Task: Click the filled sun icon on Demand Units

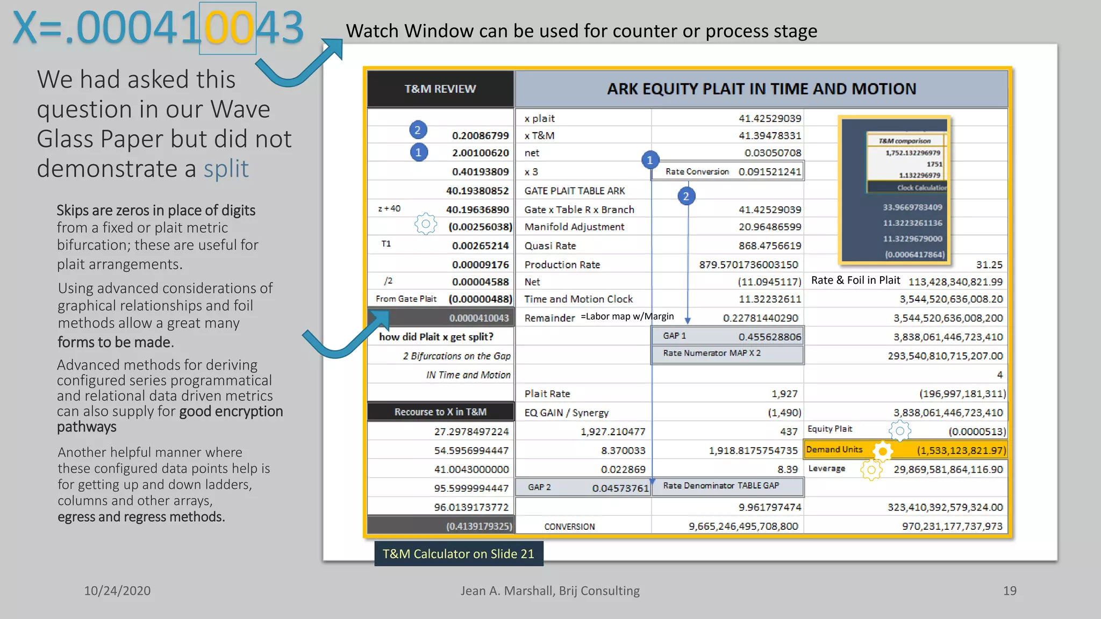Action: point(882,451)
